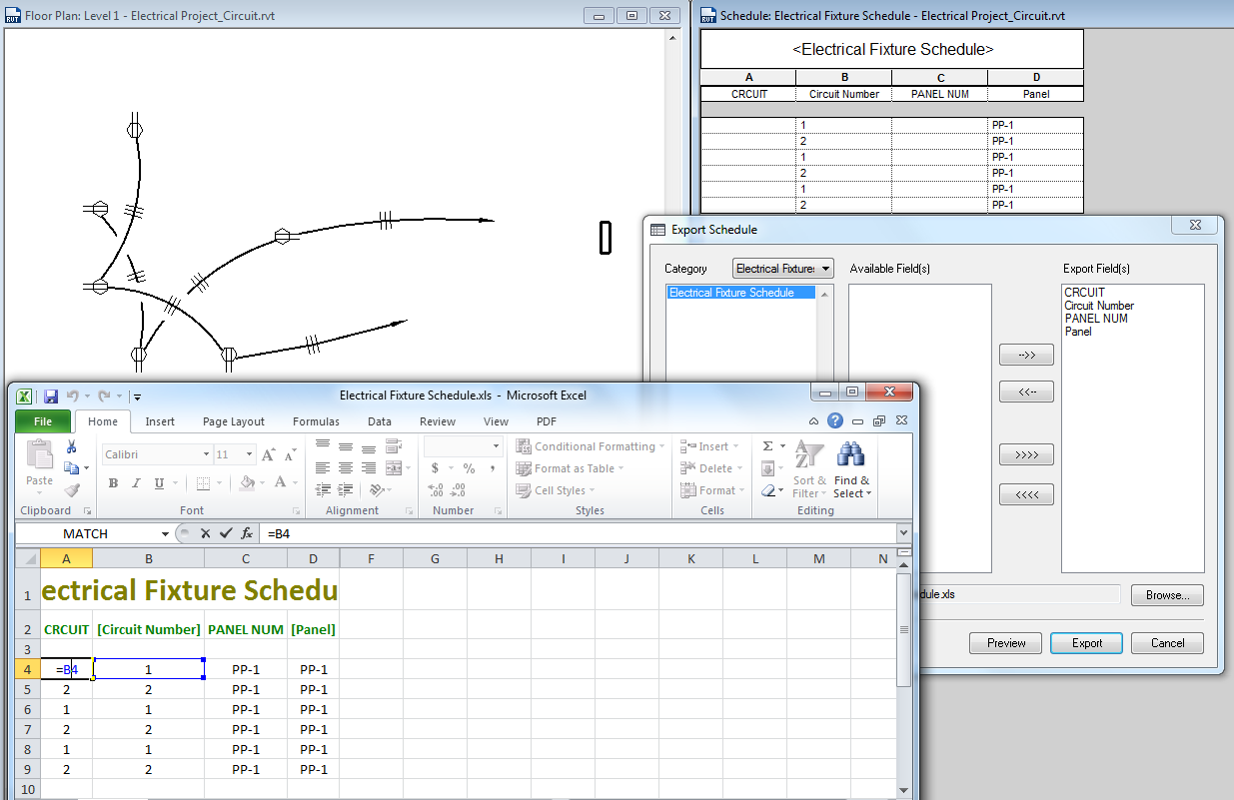1234x800 pixels.
Task: Click the add-one-field -->> button
Action: (1026, 355)
